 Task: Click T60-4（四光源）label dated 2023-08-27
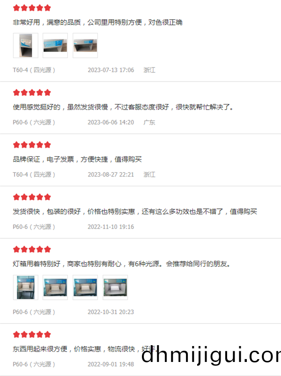(34, 175)
